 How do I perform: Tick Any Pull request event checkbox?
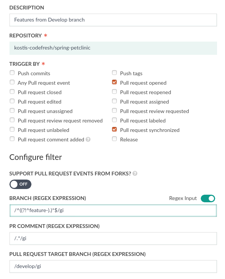(12, 82)
